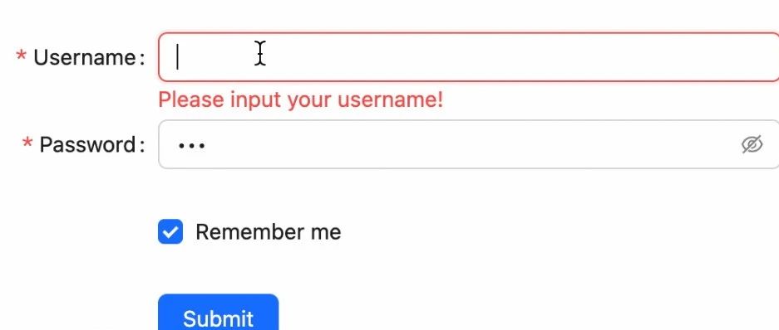Screen dimensions: 779x330
Task: Click the Password field label
Action: click(87, 144)
